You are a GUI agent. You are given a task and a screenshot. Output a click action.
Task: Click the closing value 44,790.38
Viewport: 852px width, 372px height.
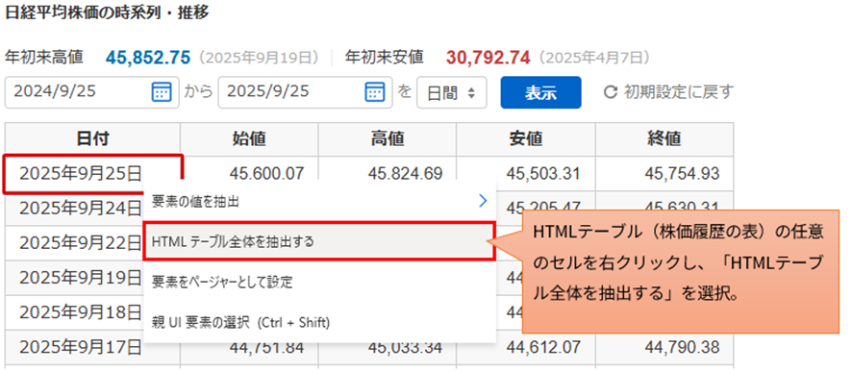pos(682,347)
